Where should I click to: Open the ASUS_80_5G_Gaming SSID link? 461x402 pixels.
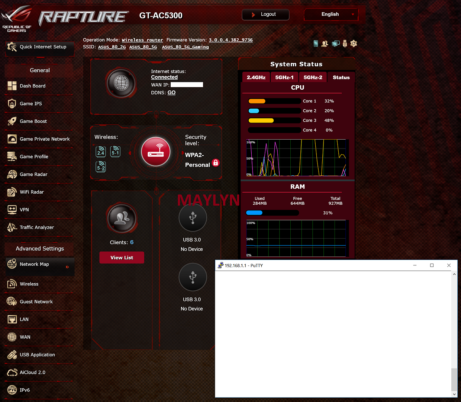pyautogui.click(x=185, y=47)
